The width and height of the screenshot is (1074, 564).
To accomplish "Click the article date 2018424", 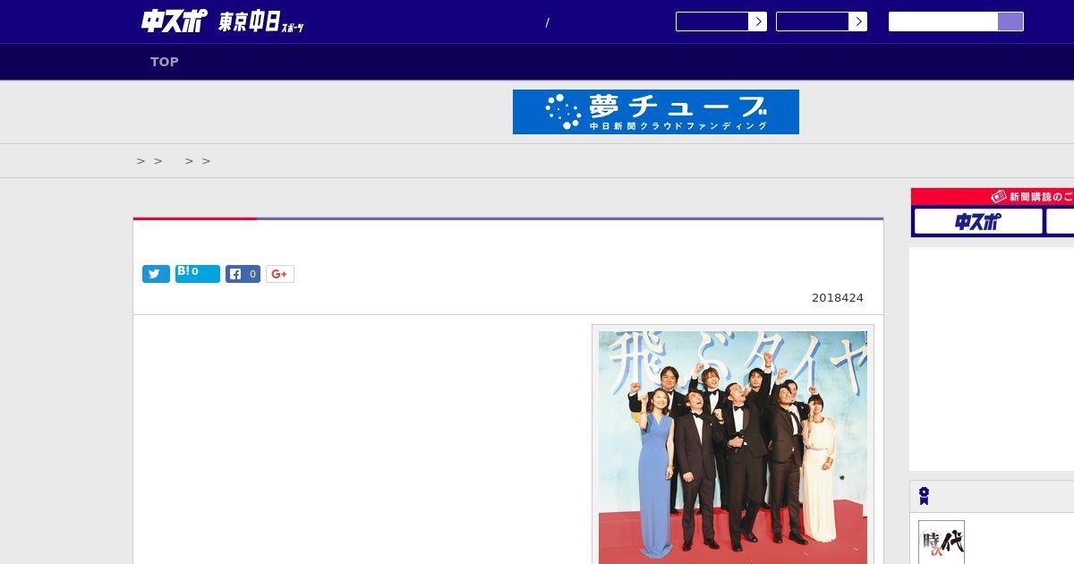I will pos(838,298).
